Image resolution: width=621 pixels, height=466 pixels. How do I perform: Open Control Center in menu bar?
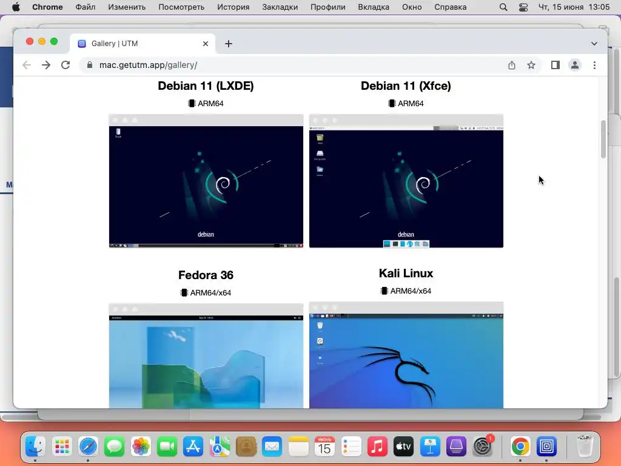[523, 7]
